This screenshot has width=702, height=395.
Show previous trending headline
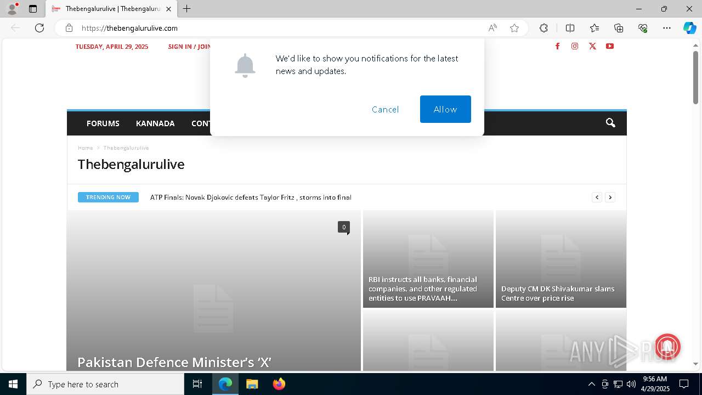pyautogui.click(x=597, y=197)
